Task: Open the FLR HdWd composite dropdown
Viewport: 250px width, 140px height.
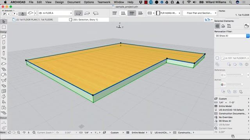Action: coord(168,13)
